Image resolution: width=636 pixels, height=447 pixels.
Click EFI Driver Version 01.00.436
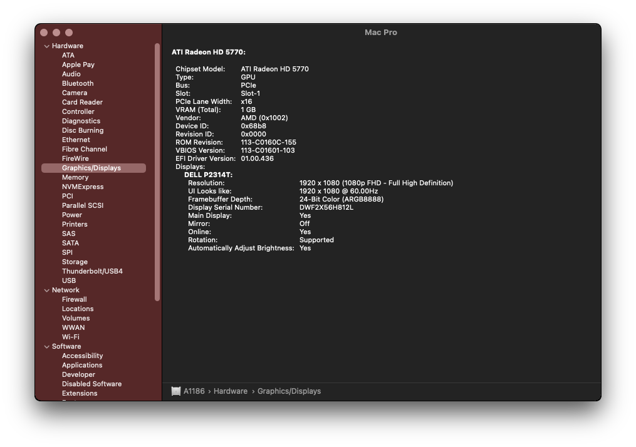[257, 158]
